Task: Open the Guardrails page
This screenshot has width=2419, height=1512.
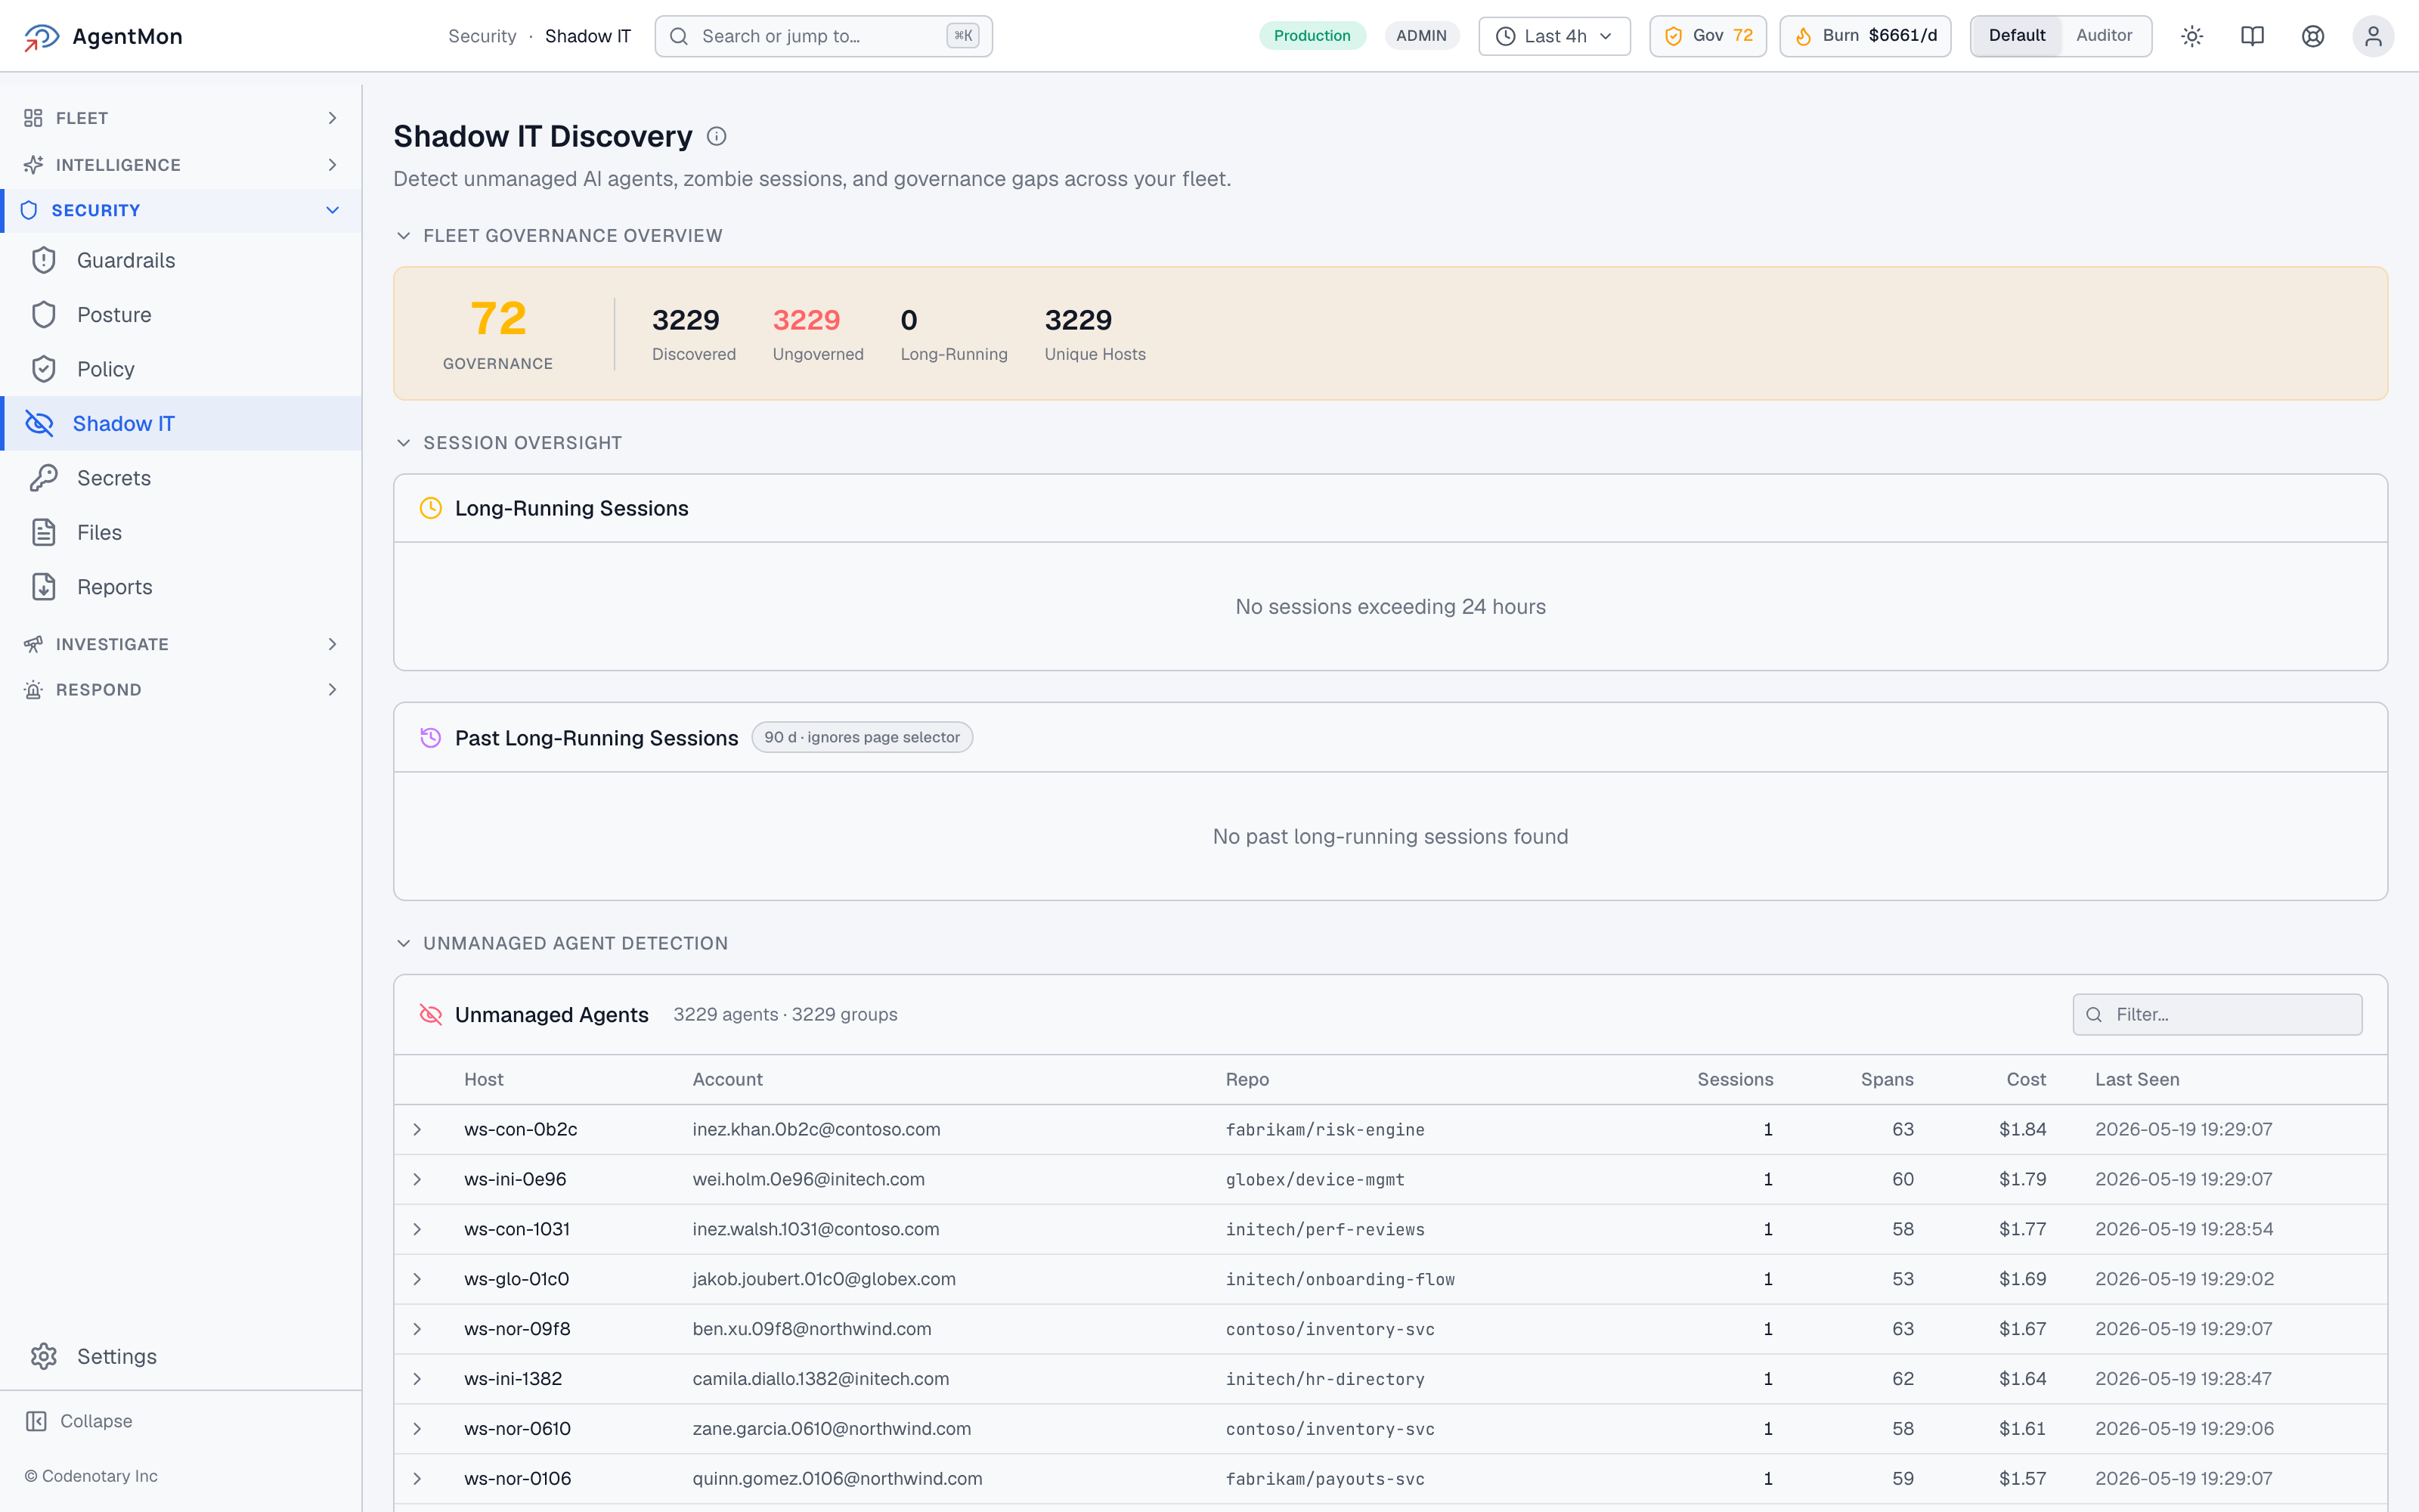Action: click(181, 260)
